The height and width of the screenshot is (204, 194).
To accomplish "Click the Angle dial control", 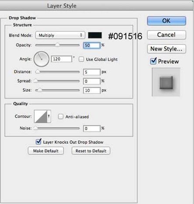I will [x=42, y=59].
